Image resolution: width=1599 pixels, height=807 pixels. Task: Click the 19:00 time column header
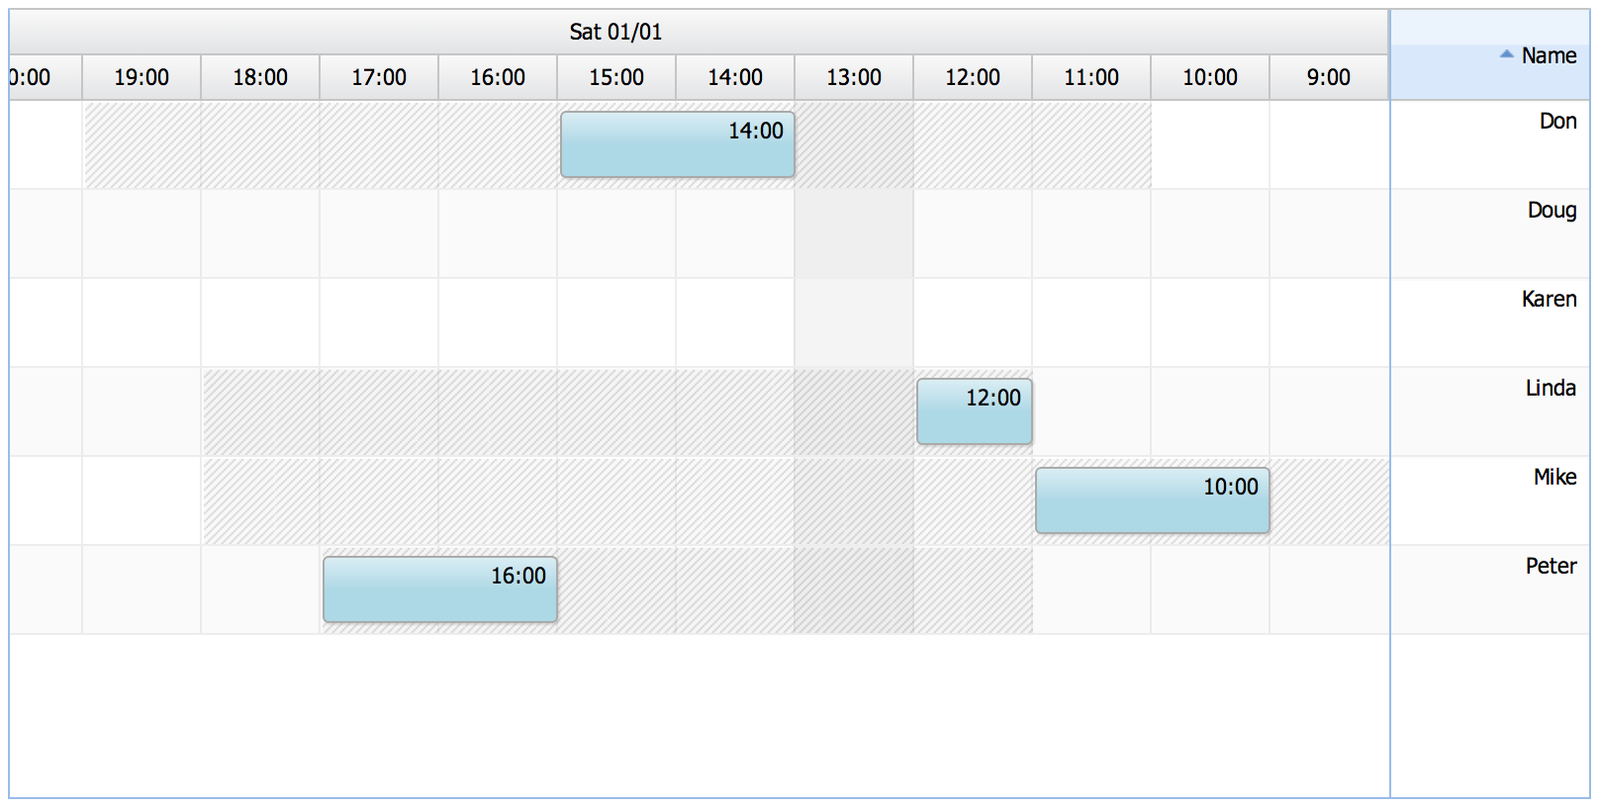(141, 77)
